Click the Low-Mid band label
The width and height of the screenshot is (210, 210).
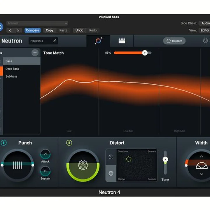coord(128,131)
